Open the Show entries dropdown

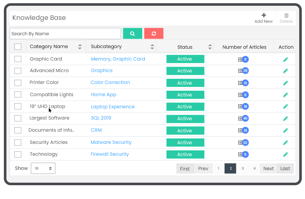coord(43,168)
